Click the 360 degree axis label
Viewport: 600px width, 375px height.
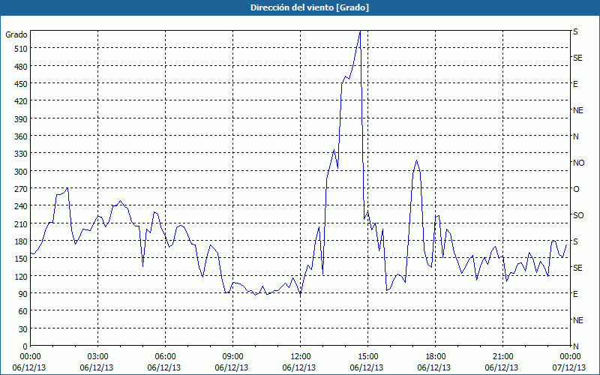pyautogui.click(x=21, y=136)
